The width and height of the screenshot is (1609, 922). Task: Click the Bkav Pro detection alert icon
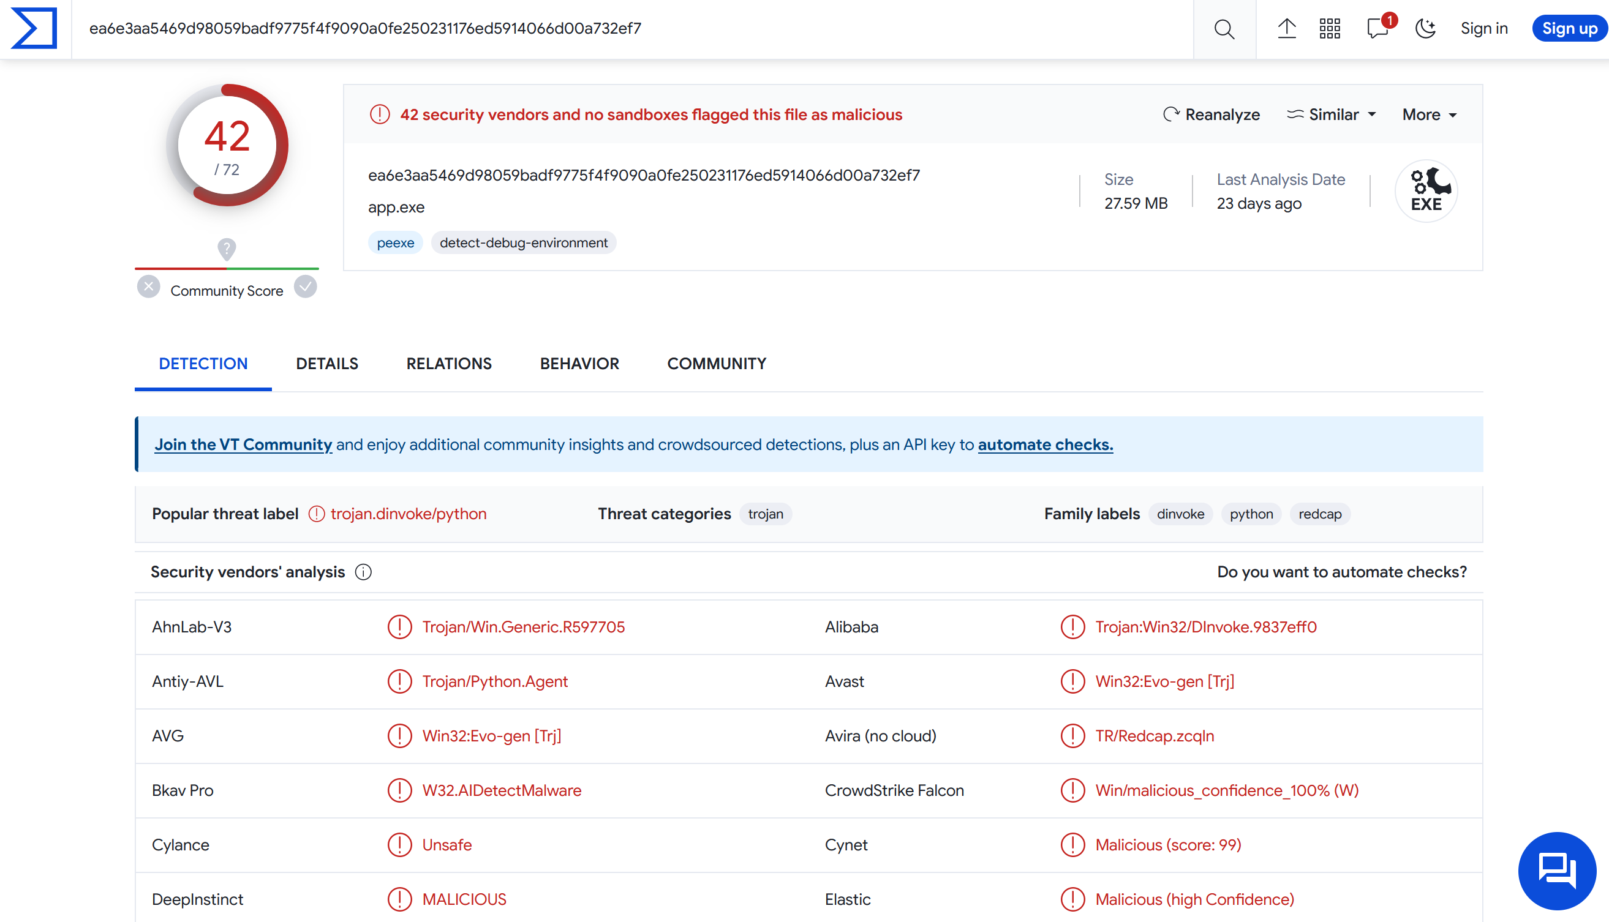tap(399, 790)
